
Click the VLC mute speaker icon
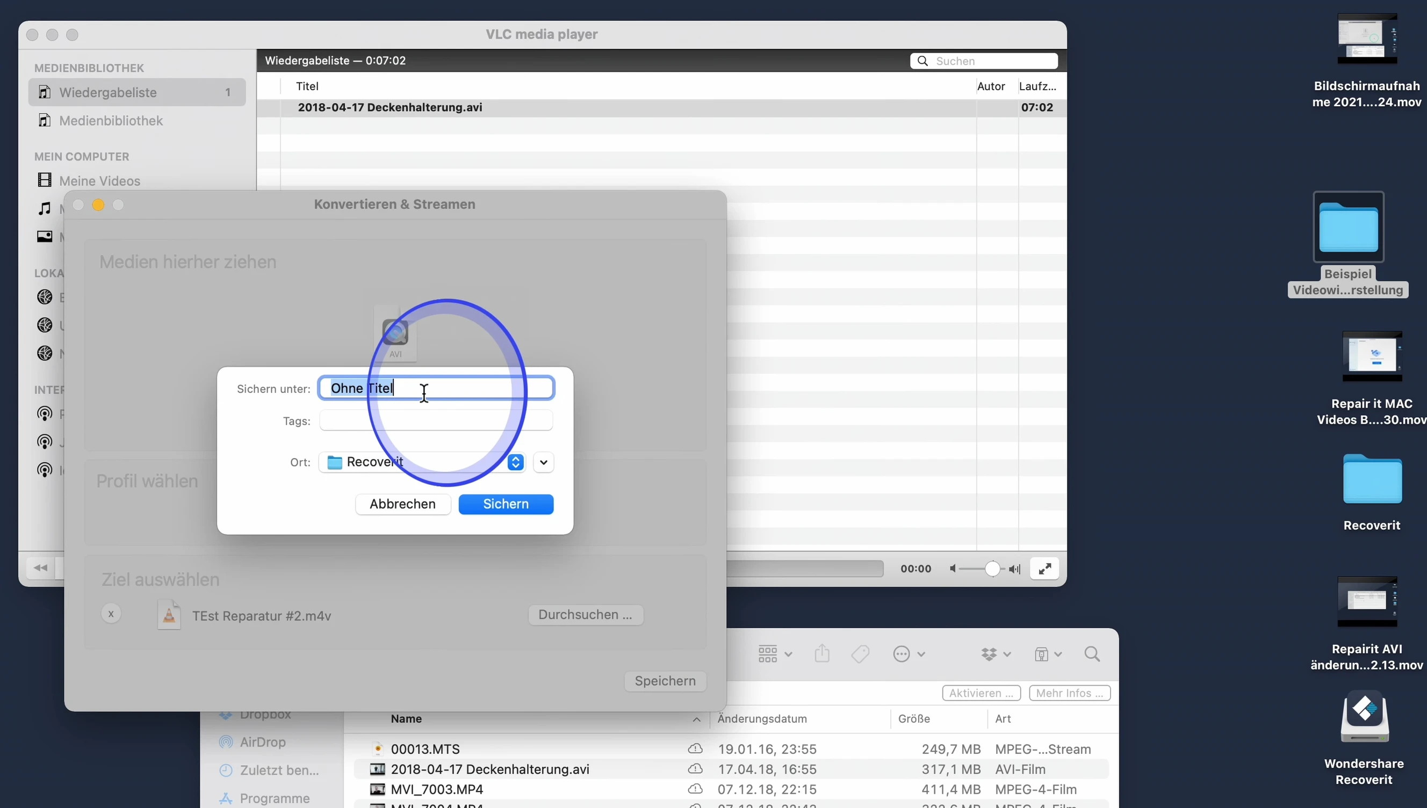pyautogui.click(x=953, y=569)
